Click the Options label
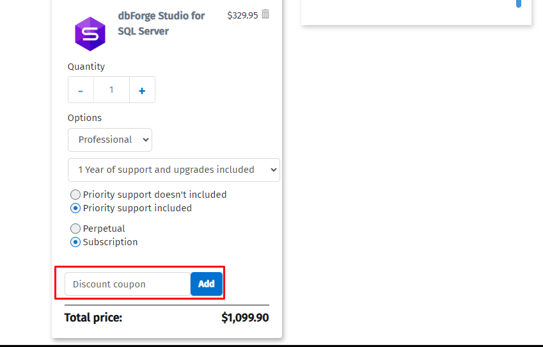 (84, 118)
